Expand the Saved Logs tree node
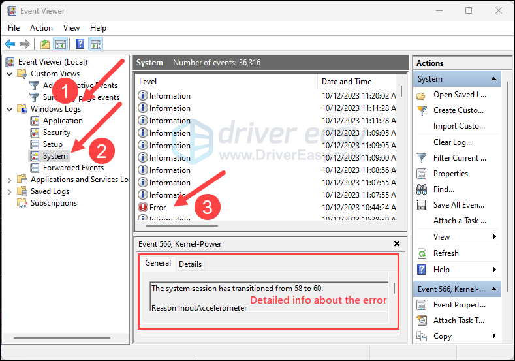 pyautogui.click(x=10, y=191)
